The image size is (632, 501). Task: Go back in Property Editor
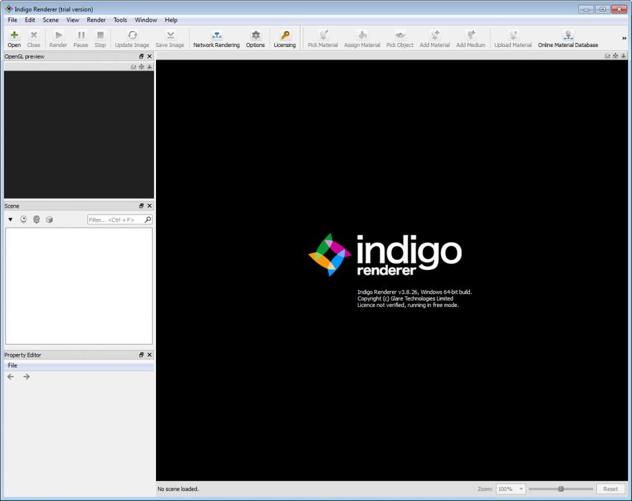coord(11,377)
